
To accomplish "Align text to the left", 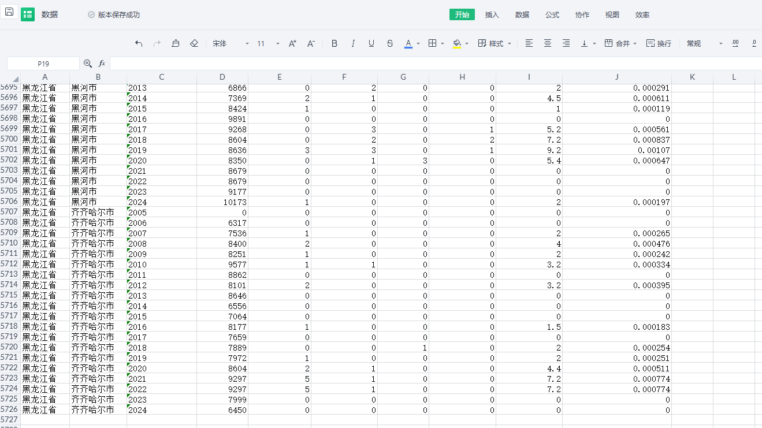I will point(529,43).
